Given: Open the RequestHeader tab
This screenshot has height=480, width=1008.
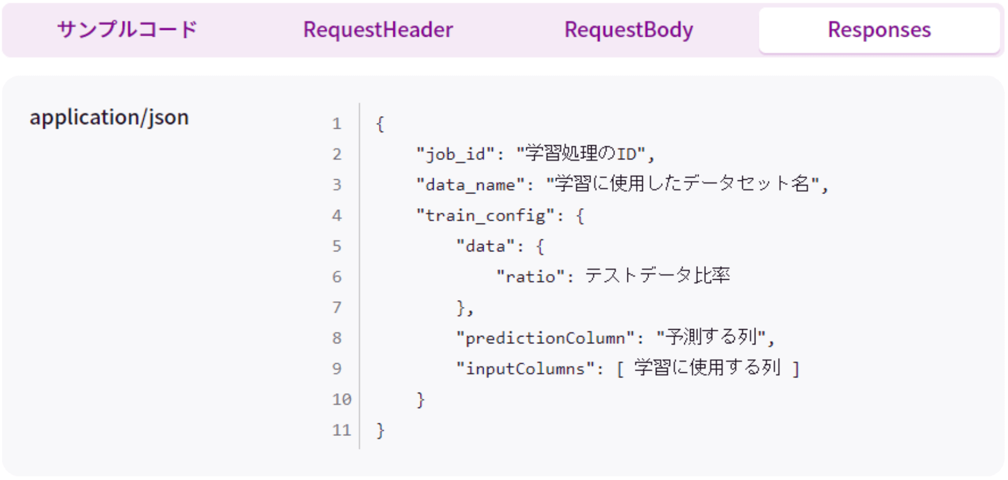Looking at the screenshot, I should 378,29.
